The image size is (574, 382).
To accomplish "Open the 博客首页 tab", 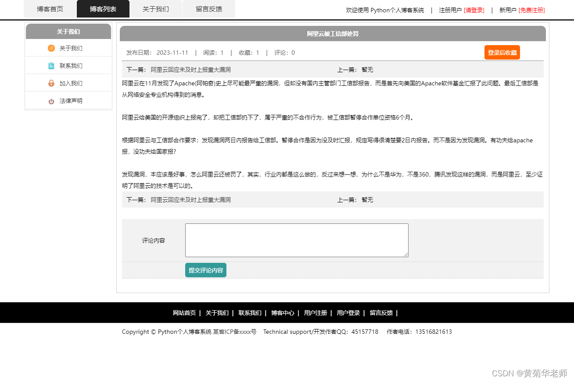I will tap(50, 9).
